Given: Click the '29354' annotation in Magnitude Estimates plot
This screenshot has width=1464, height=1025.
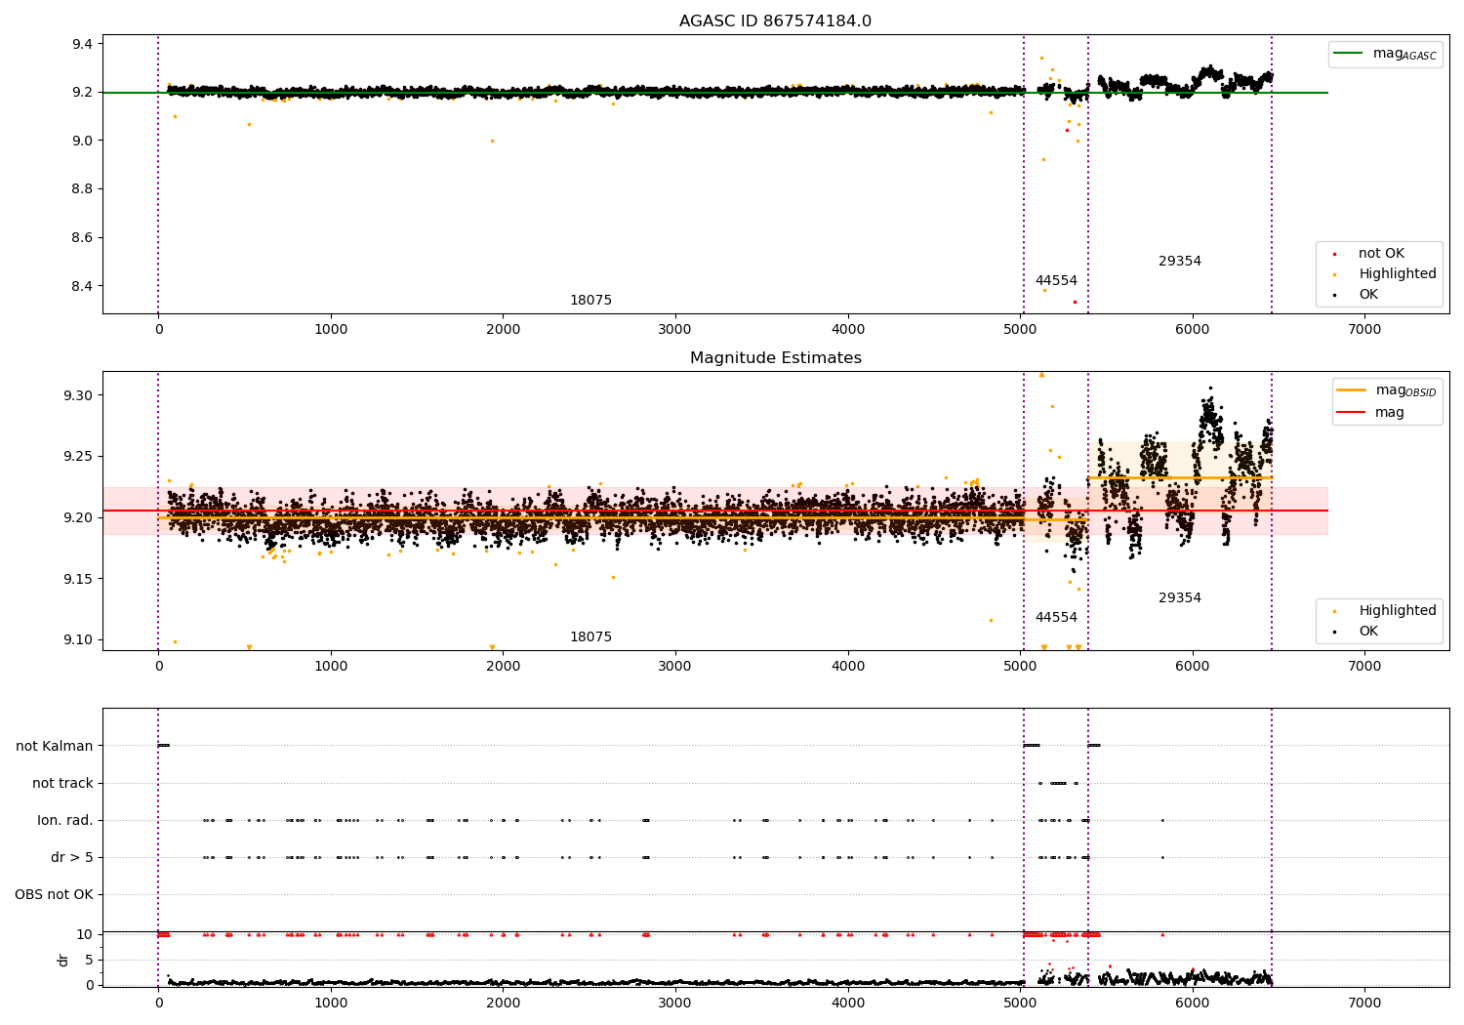Looking at the screenshot, I should click(x=1180, y=598).
